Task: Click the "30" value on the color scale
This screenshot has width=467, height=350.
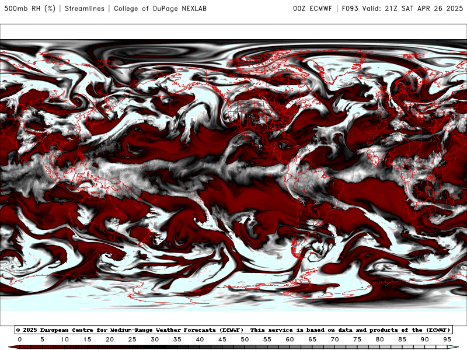Action: [155, 339]
